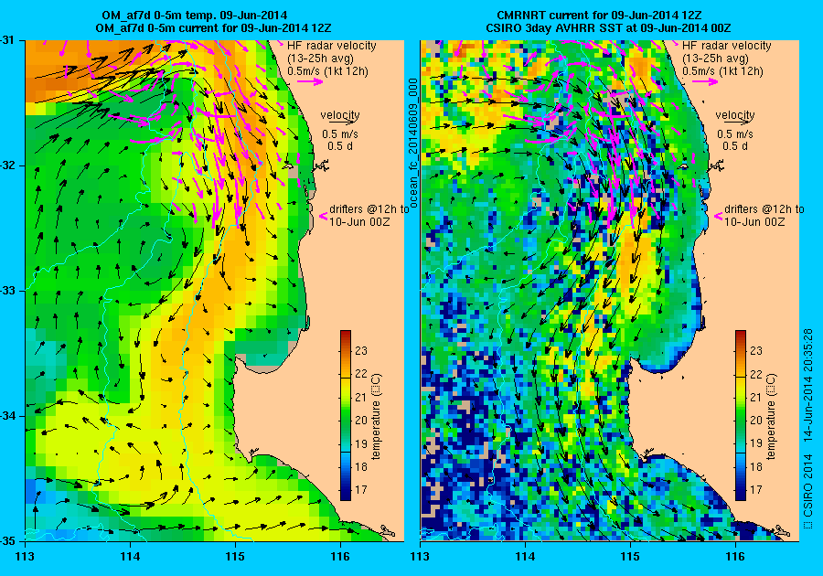This screenshot has height=576, width=823.
Task: Click the 21 tick on right color bar
Action: point(756,397)
